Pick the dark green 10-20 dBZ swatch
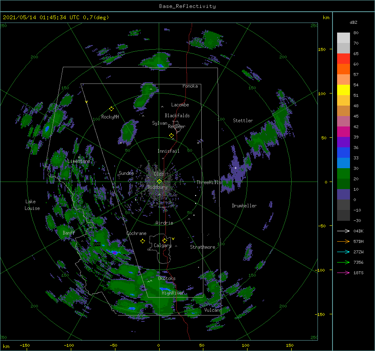This screenshot has height=351, width=375. click(343, 184)
